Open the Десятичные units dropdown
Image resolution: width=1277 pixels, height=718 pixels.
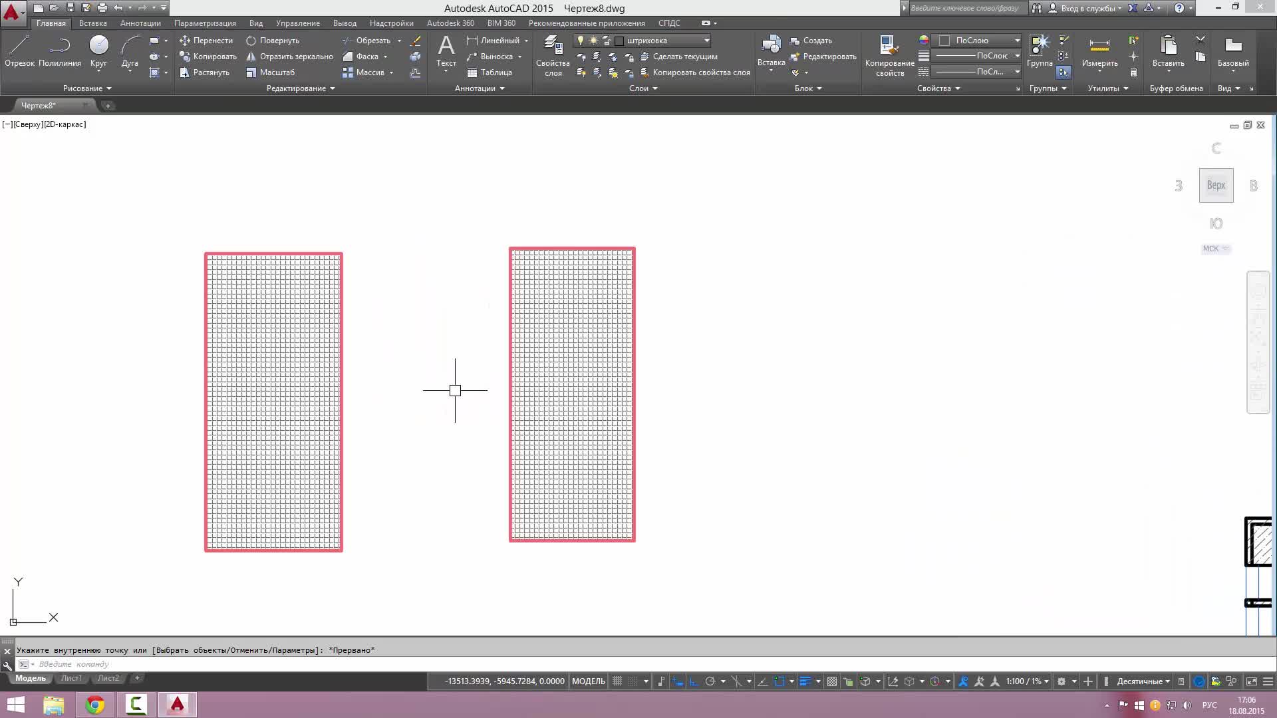[x=1143, y=681]
